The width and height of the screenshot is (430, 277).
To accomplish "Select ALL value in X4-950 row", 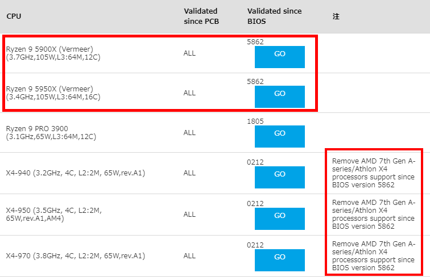I will click(x=189, y=215).
